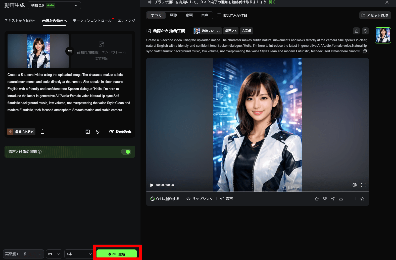Select the result thumbnail on right sidebar
396x260 pixels.
tap(383, 35)
